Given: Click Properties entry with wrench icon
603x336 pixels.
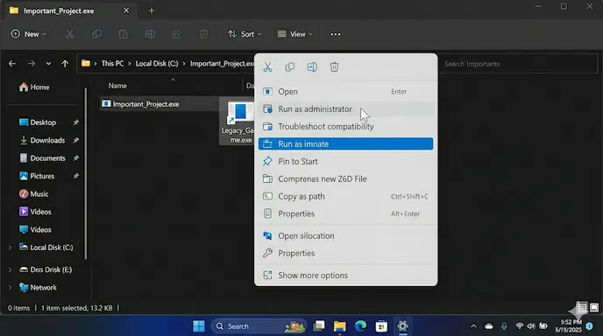Looking at the screenshot, I should 345,253.
